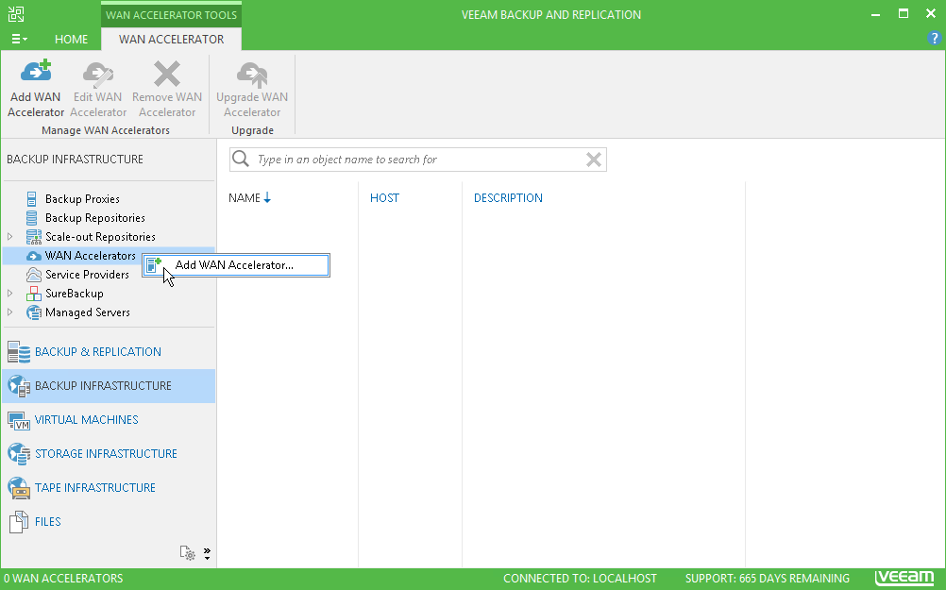Choose Add WAN Accelerator... context menu item
Image resolution: width=946 pixels, height=590 pixels.
click(x=236, y=265)
